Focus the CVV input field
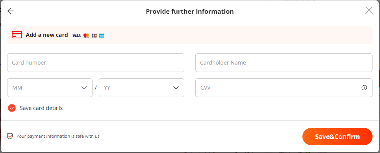 pos(284,88)
